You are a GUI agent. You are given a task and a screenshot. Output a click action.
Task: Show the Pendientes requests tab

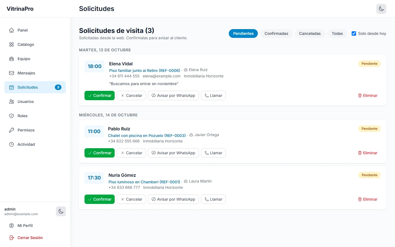tap(243, 33)
